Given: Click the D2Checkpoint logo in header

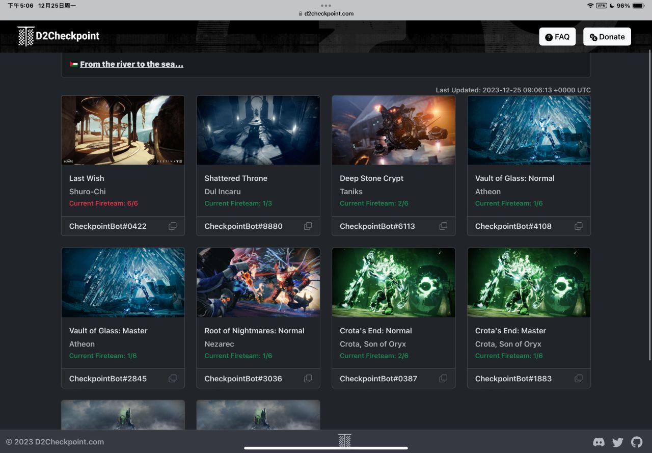Looking at the screenshot, I should pyautogui.click(x=59, y=36).
